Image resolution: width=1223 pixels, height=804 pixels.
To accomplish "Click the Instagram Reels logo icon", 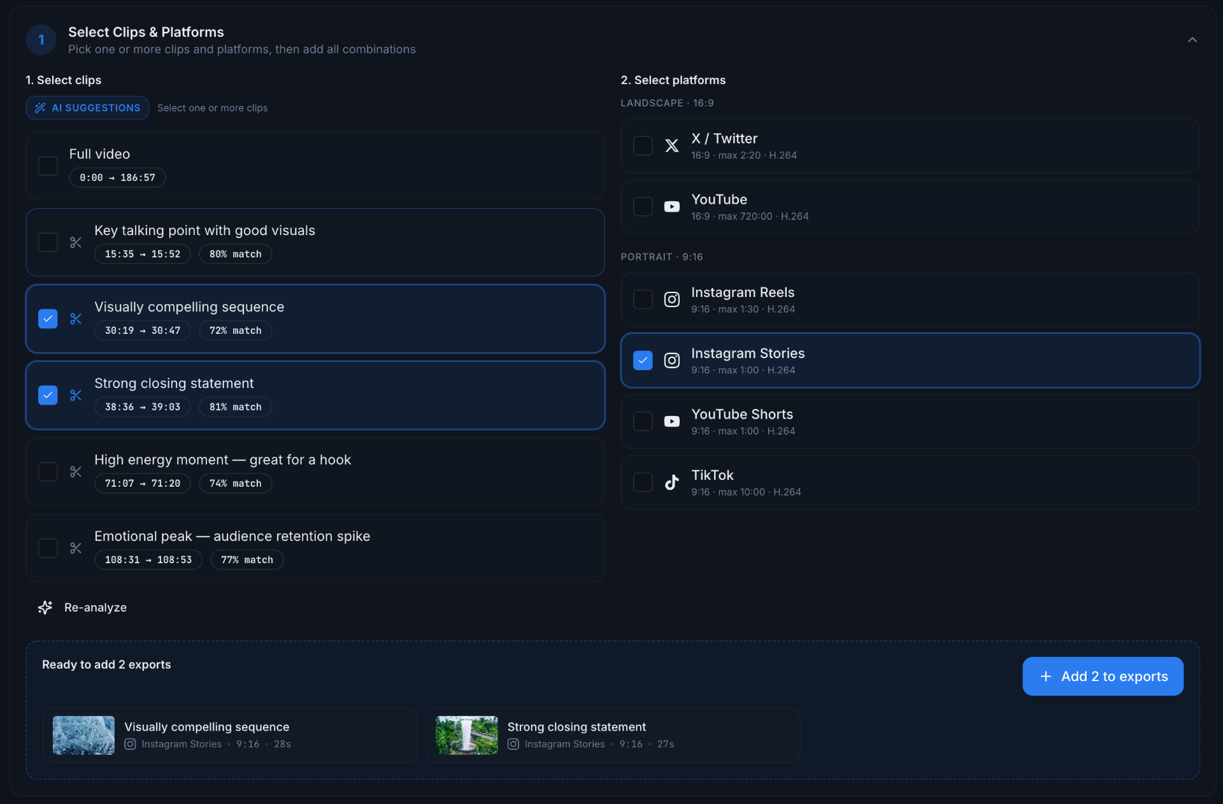I will 672,299.
